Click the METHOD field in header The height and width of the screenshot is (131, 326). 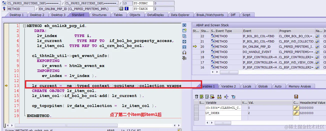click(21, 9)
